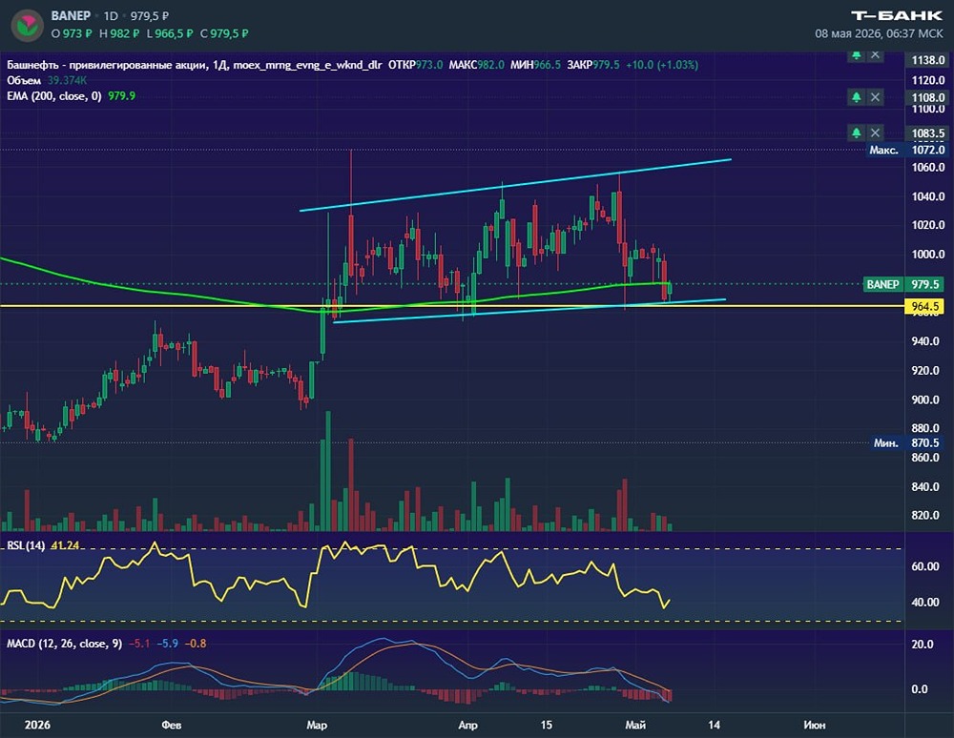The width and height of the screenshot is (954, 738).
Task: Click the MACD 20.0 scale label
Action: click(923, 645)
